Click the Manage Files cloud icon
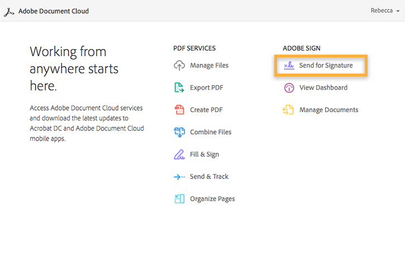Screen dimensions: 405x264 point(179,65)
